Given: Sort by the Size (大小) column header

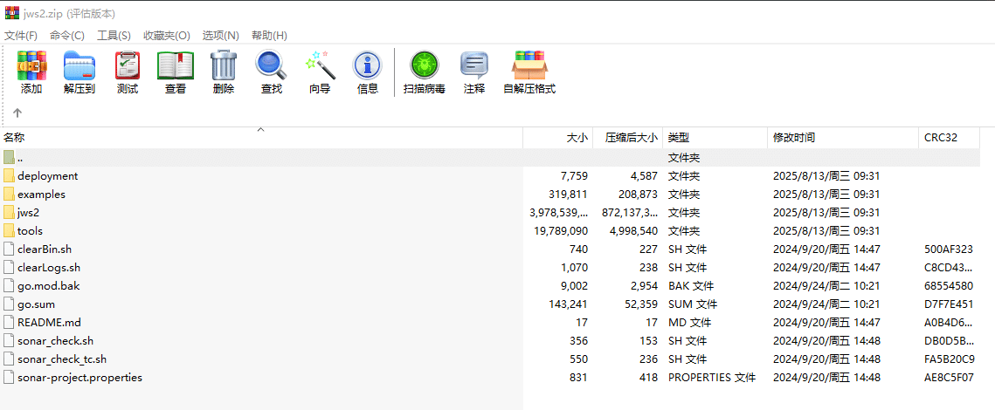Looking at the screenshot, I should [x=577, y=138].
